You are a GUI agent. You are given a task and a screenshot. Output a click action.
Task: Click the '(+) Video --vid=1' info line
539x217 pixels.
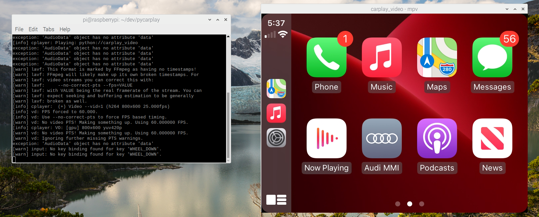click(x=91, y=107)
